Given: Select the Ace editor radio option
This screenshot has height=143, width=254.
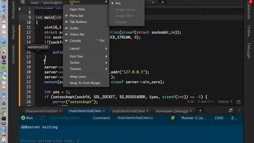Looking at the screenshot, I should click(x=127, y=3).
